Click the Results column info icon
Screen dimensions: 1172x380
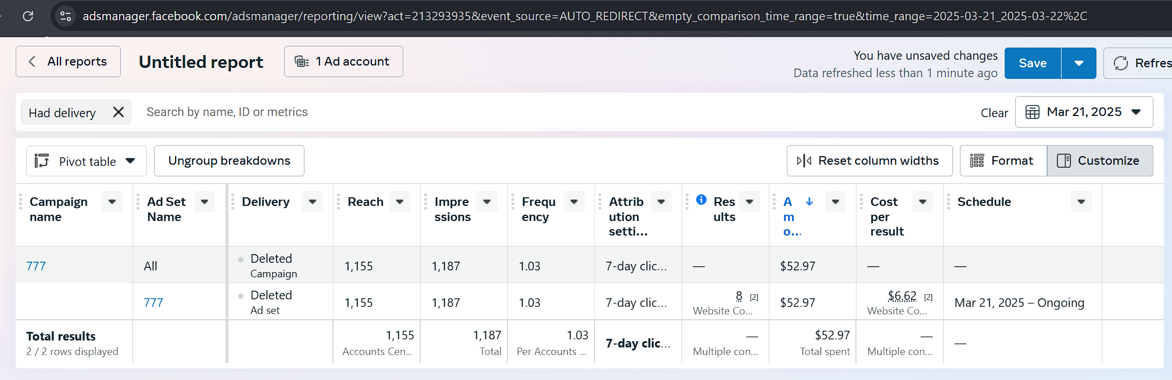[x=701, y=200]
